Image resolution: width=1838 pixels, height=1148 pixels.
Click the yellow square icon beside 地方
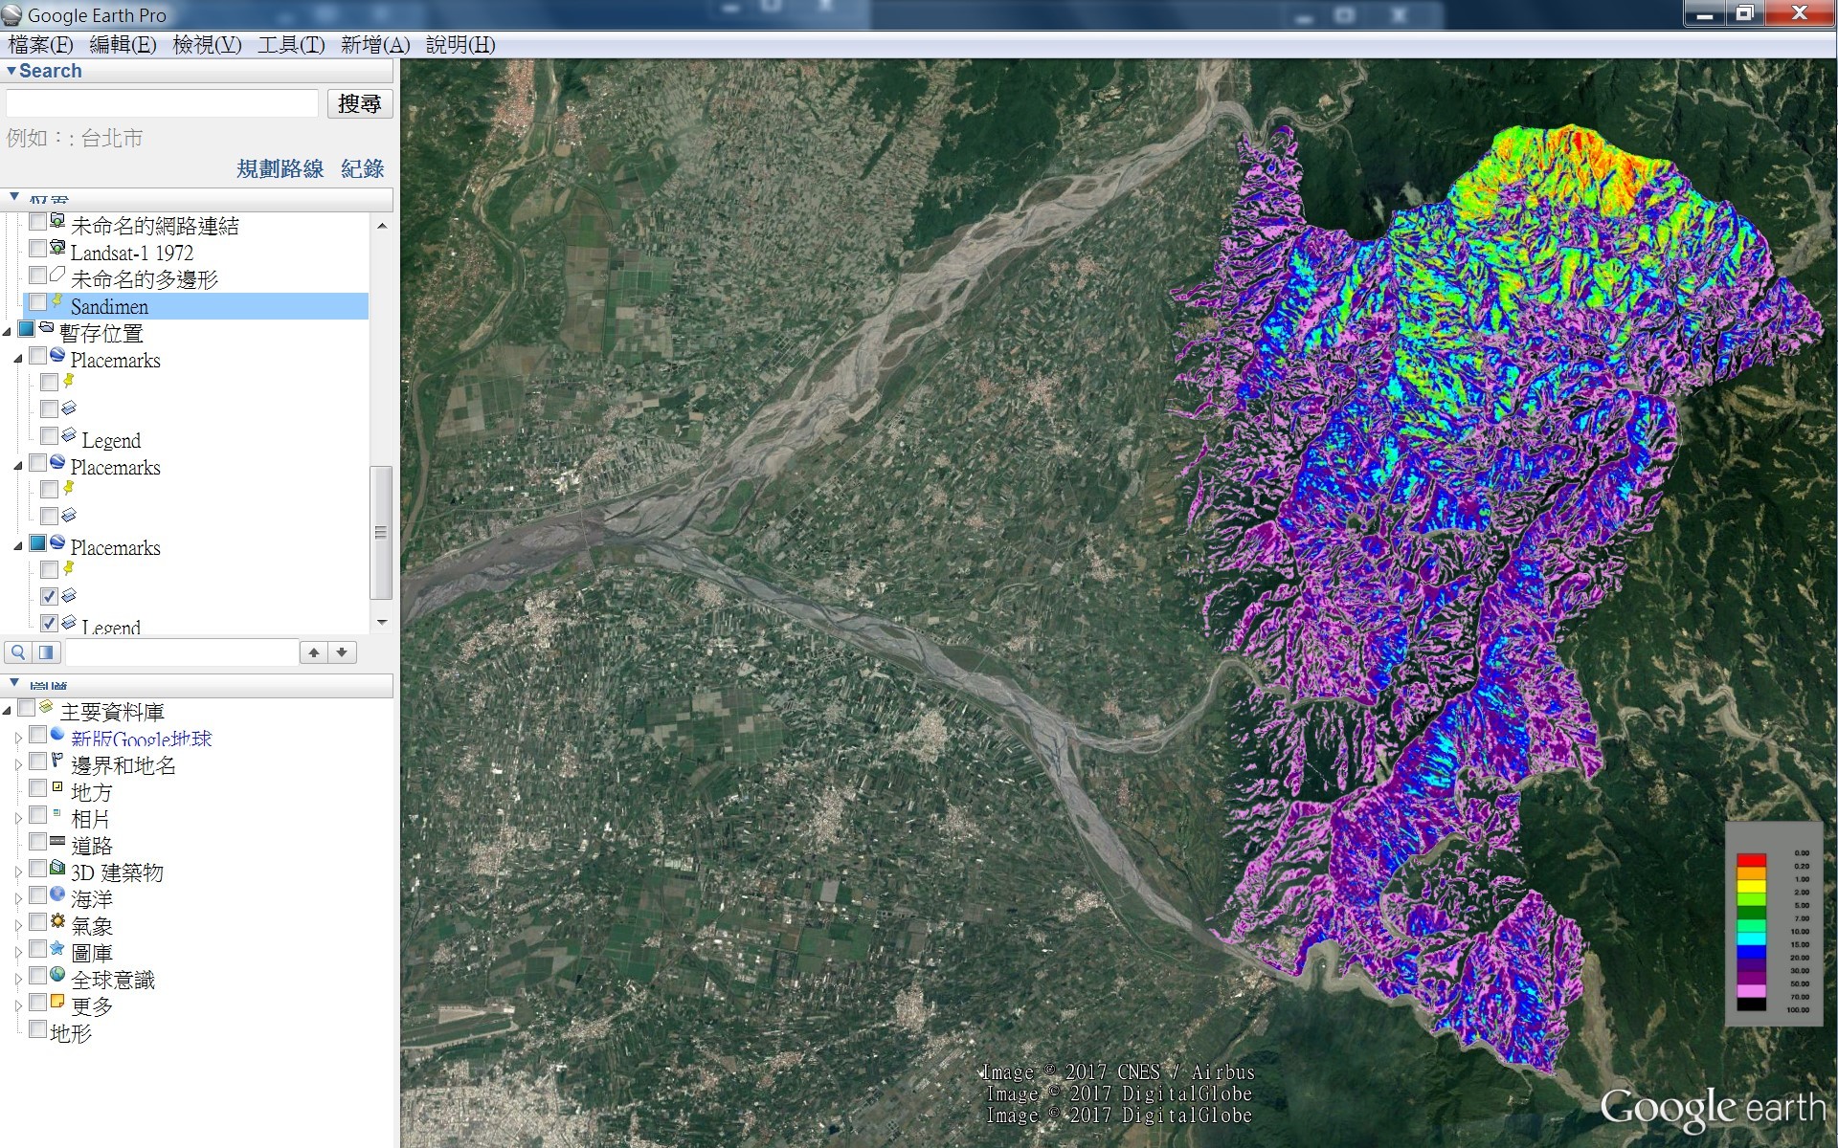point(57,788)
